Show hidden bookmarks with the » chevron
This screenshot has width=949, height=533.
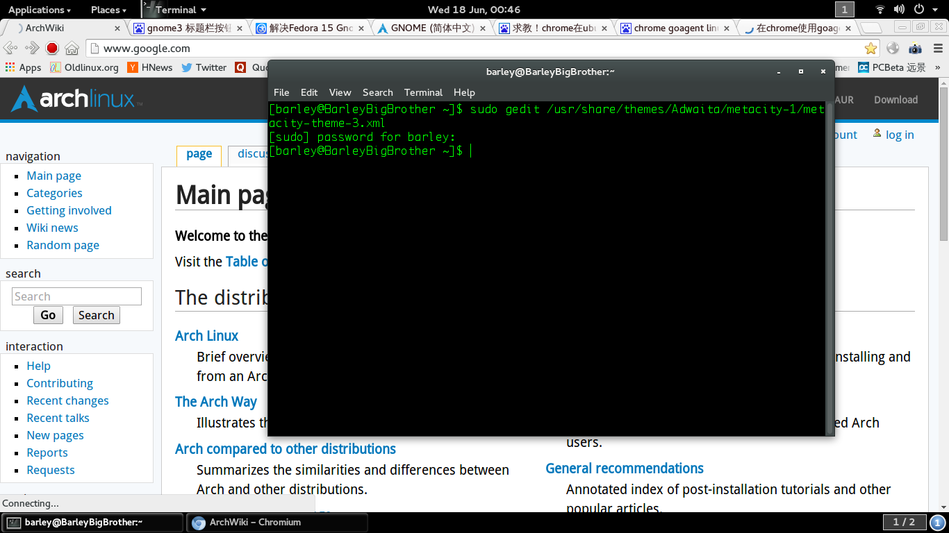[x=938, y=67]
